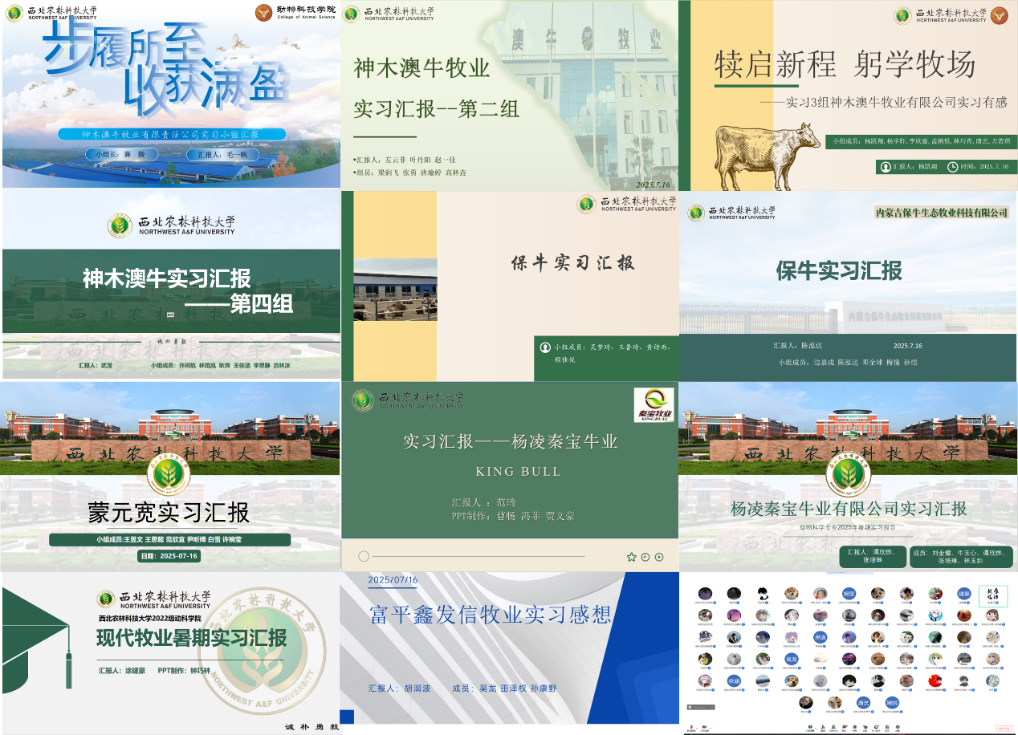Open the camera device selection arrow
The image size is (1018, 735).
coord(711,727)
